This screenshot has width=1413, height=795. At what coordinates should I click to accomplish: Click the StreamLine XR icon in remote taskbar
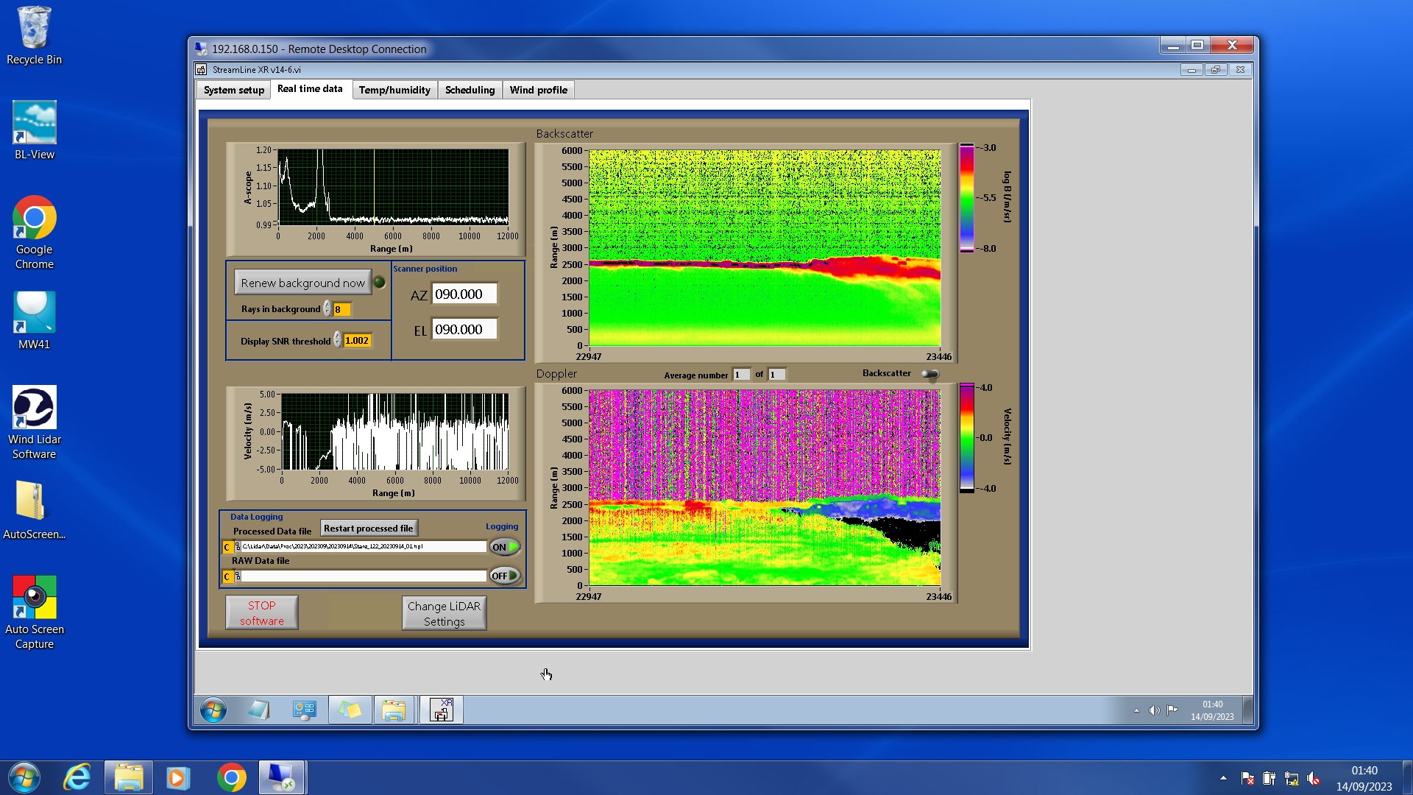point(441,710)
